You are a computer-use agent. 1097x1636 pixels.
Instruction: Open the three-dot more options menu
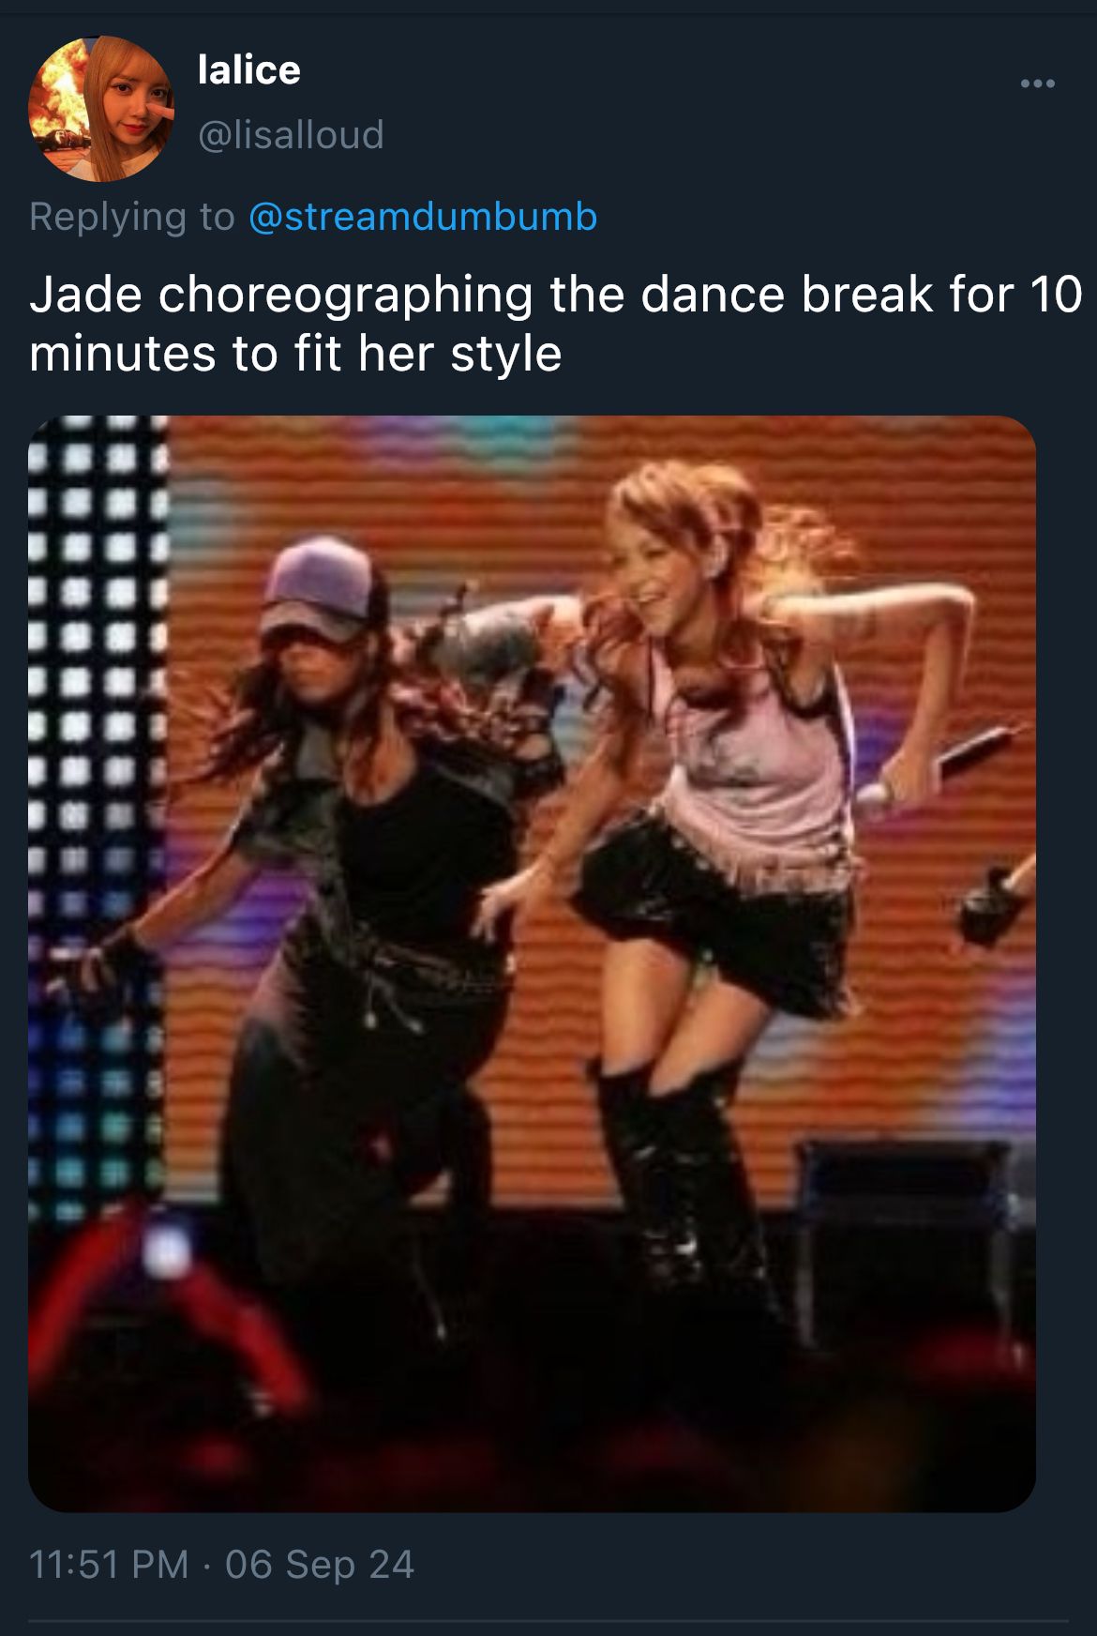(1037, 84)
